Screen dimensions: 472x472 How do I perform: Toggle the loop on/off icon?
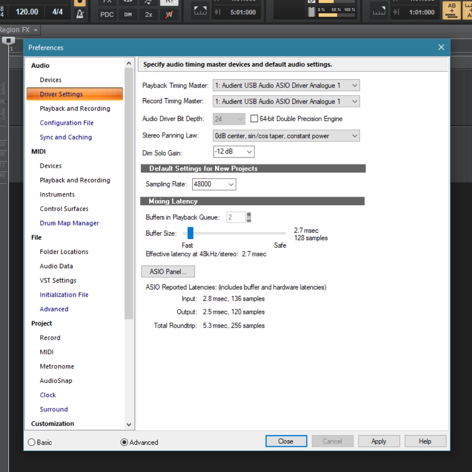pyautogui.click(x=200, y=12)
